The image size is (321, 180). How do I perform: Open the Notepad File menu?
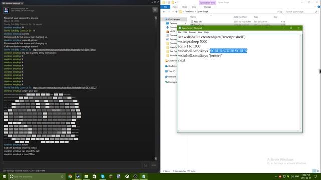[x=180, y=32]
